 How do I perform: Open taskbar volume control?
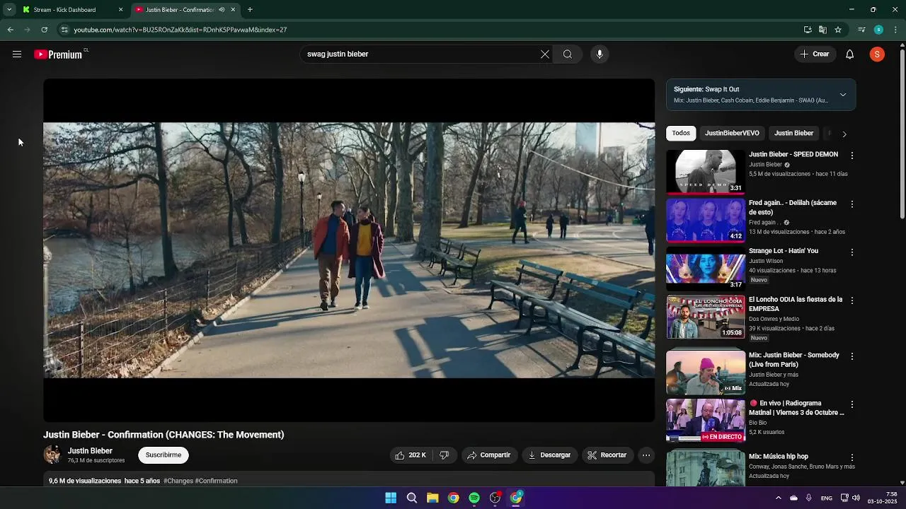coord(856,498)
